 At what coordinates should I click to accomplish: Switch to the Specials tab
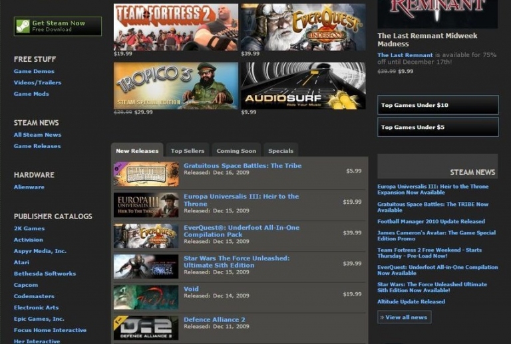point(281,151)
